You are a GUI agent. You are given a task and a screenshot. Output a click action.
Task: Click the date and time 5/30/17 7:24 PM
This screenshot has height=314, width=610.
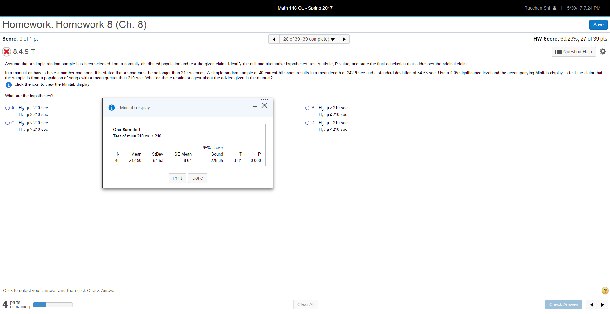point(584,8)
